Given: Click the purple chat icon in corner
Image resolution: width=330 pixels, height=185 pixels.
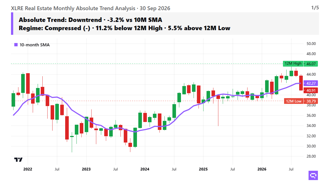Looking at the screenshot, I should [313, 175].
